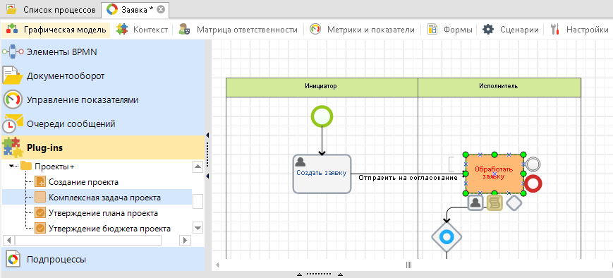
Task: Switch to the Контекст tab
Action: click(143, 30)
